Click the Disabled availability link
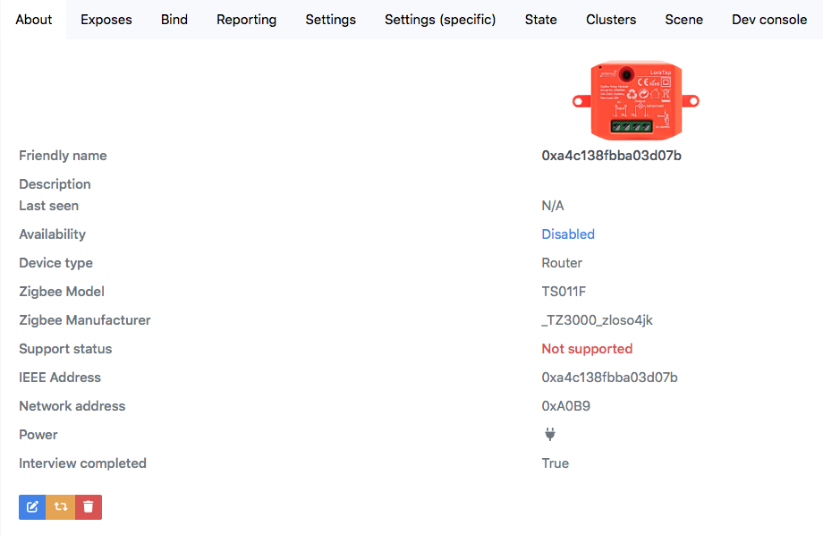 tap(568, 234)
